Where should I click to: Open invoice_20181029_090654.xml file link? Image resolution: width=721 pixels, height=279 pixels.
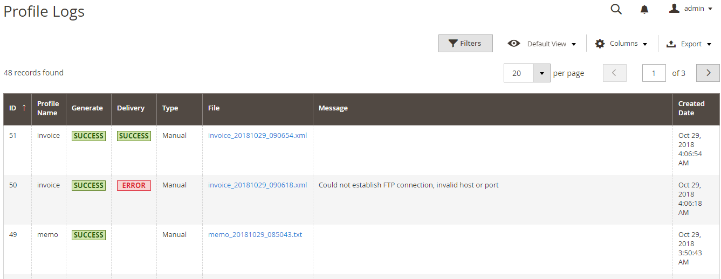257,136
